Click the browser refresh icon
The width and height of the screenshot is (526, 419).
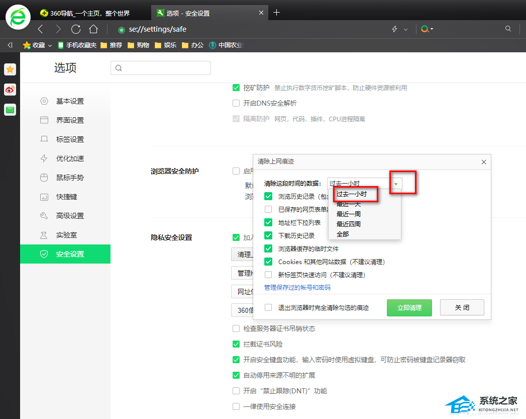(76, 29)
